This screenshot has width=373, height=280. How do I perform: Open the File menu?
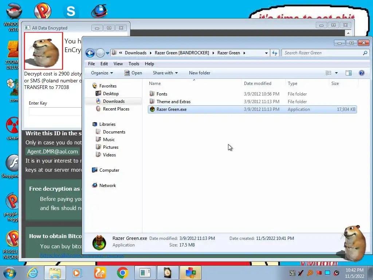pos(91,63)
